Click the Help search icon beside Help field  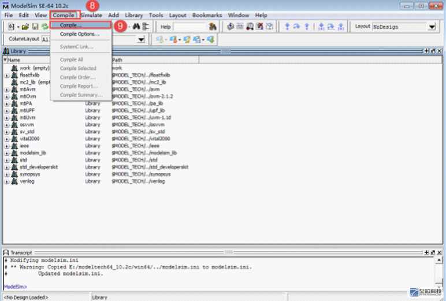[213, 27]
